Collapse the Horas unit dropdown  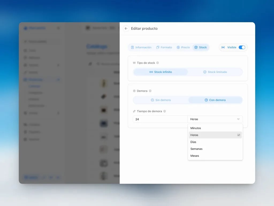[x=215, y=119]
